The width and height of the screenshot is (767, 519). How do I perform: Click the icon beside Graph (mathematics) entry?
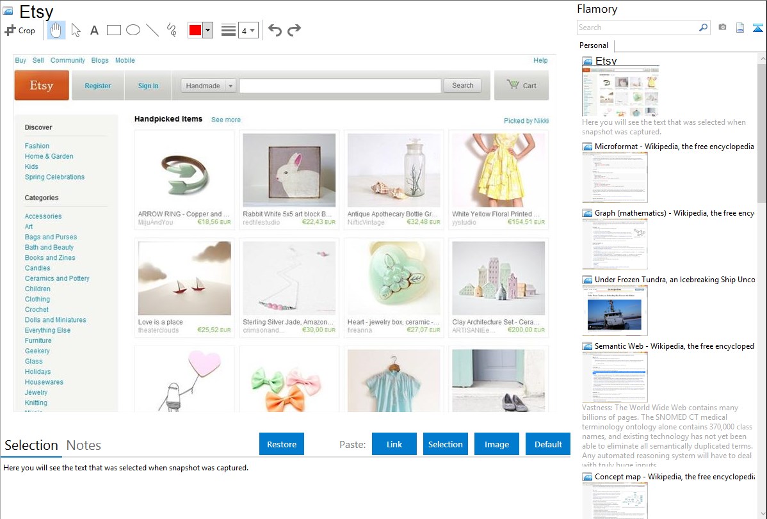587,213
